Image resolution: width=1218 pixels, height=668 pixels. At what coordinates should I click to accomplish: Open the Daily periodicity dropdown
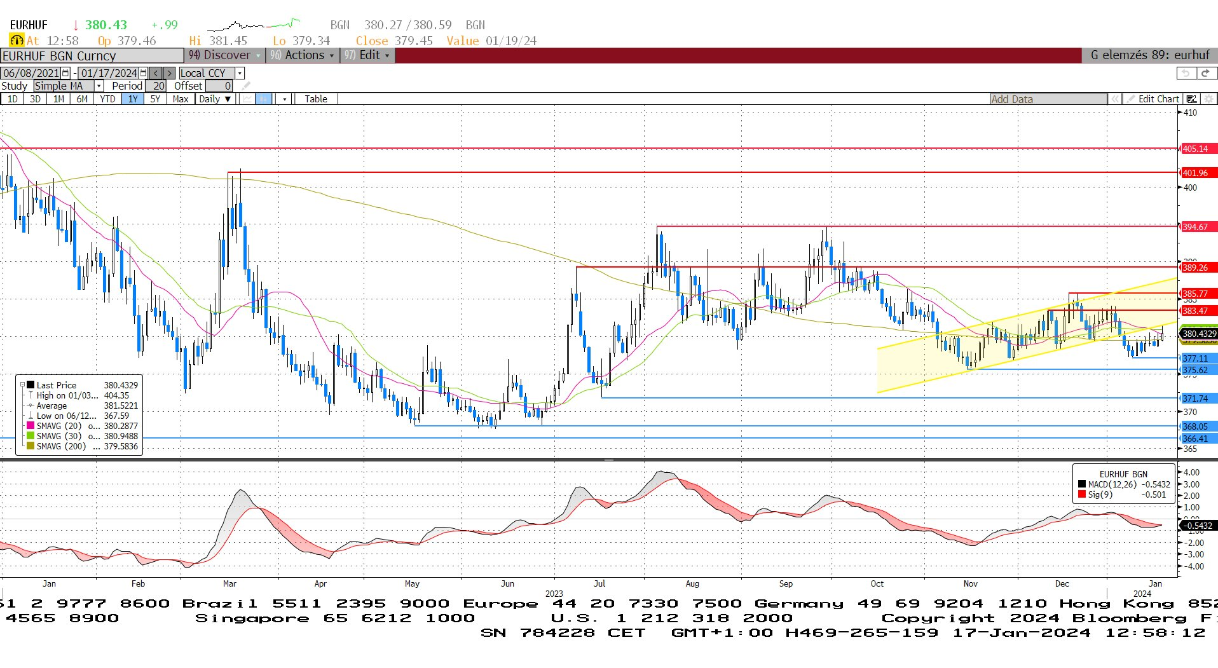pos(214,99)
